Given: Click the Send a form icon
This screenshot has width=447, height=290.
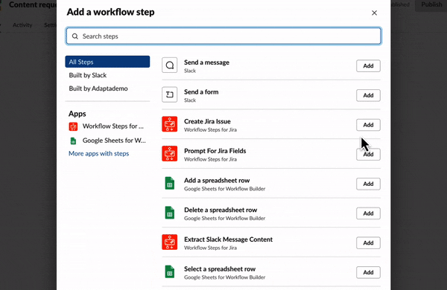Looking at the screenshot, I should [170, 94].
